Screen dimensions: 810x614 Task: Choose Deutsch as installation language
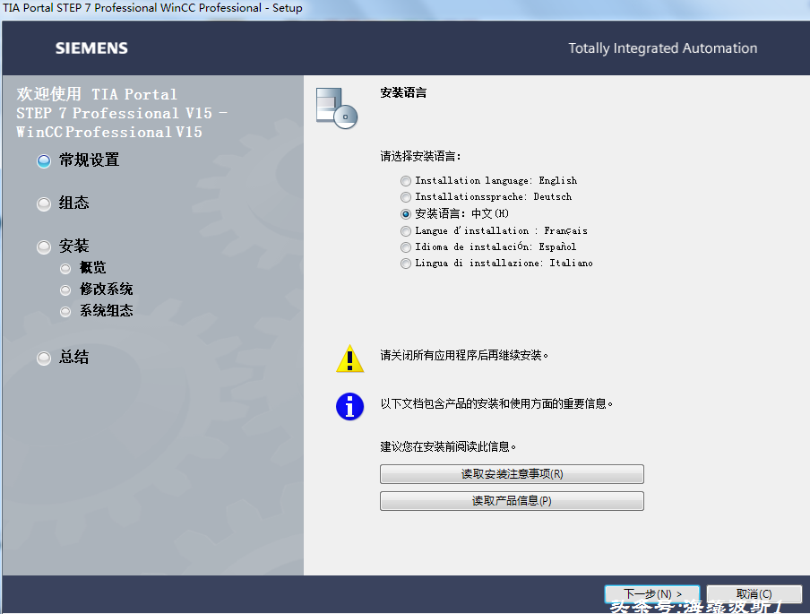407,197
